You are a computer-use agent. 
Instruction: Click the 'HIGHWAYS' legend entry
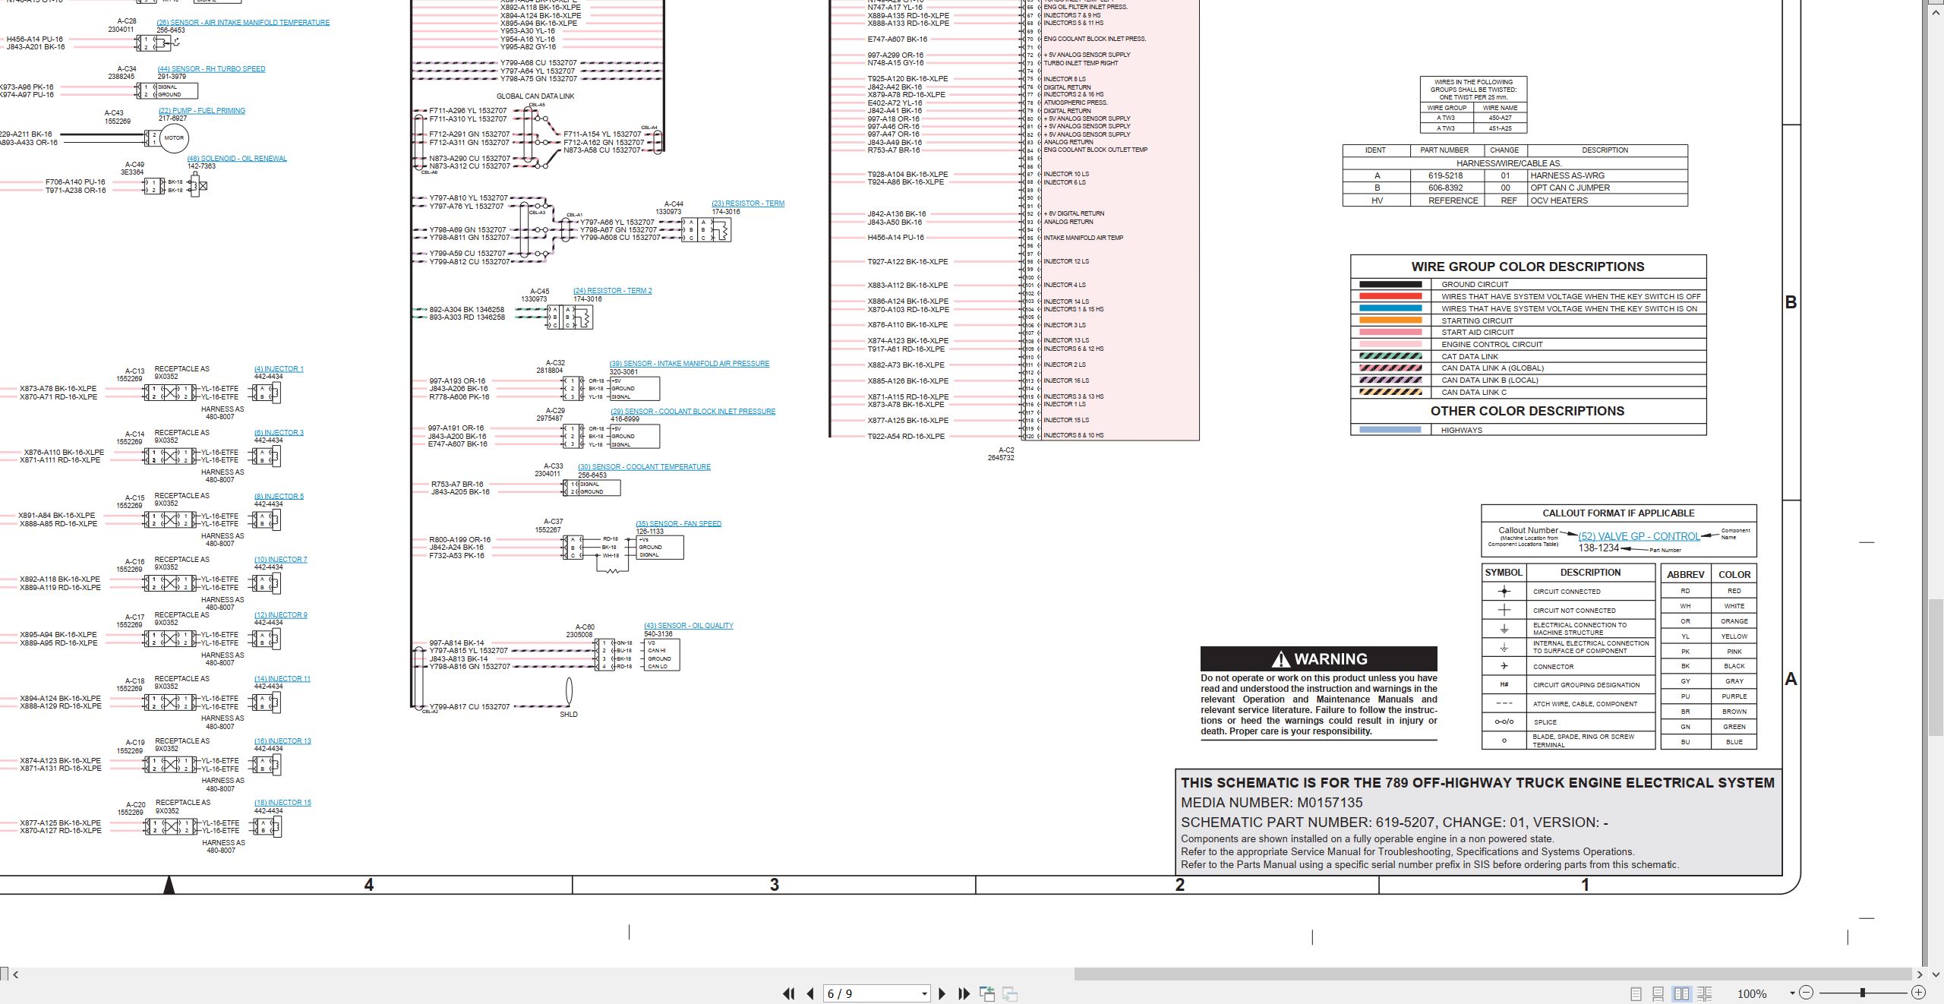[1462, 431]
